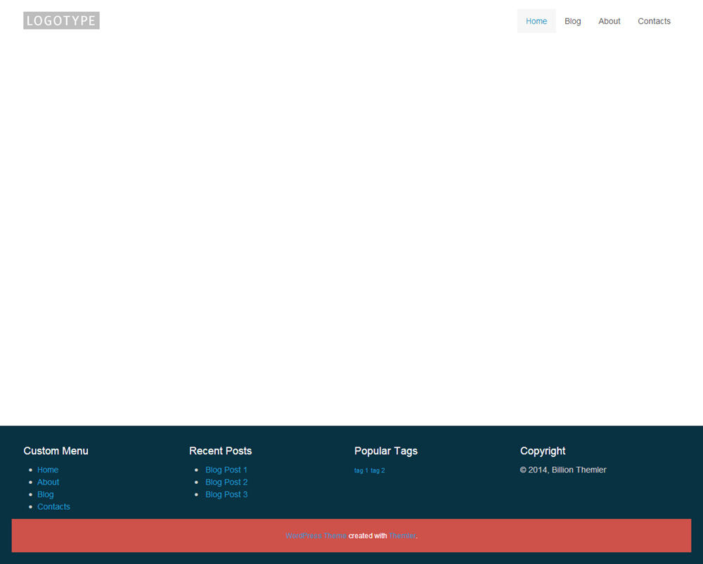Open Contacts in the top navigation

coord(654,21)
